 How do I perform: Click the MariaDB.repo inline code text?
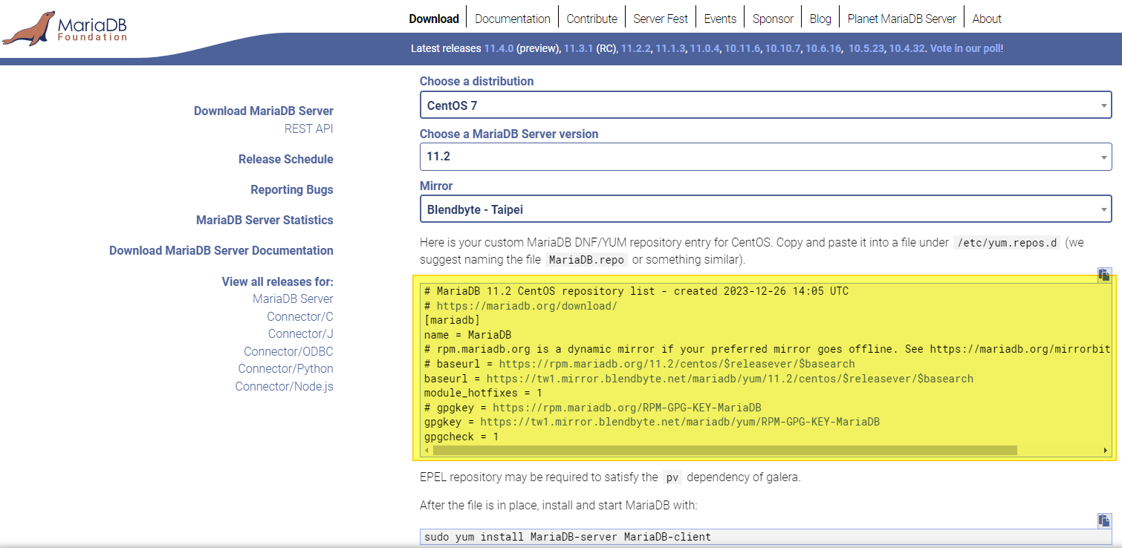click(x=587, y=260)
